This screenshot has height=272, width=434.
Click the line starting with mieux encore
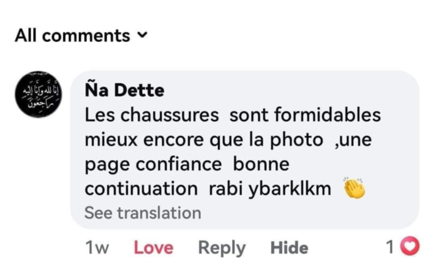pyautogui.click(x=228, y=140)
